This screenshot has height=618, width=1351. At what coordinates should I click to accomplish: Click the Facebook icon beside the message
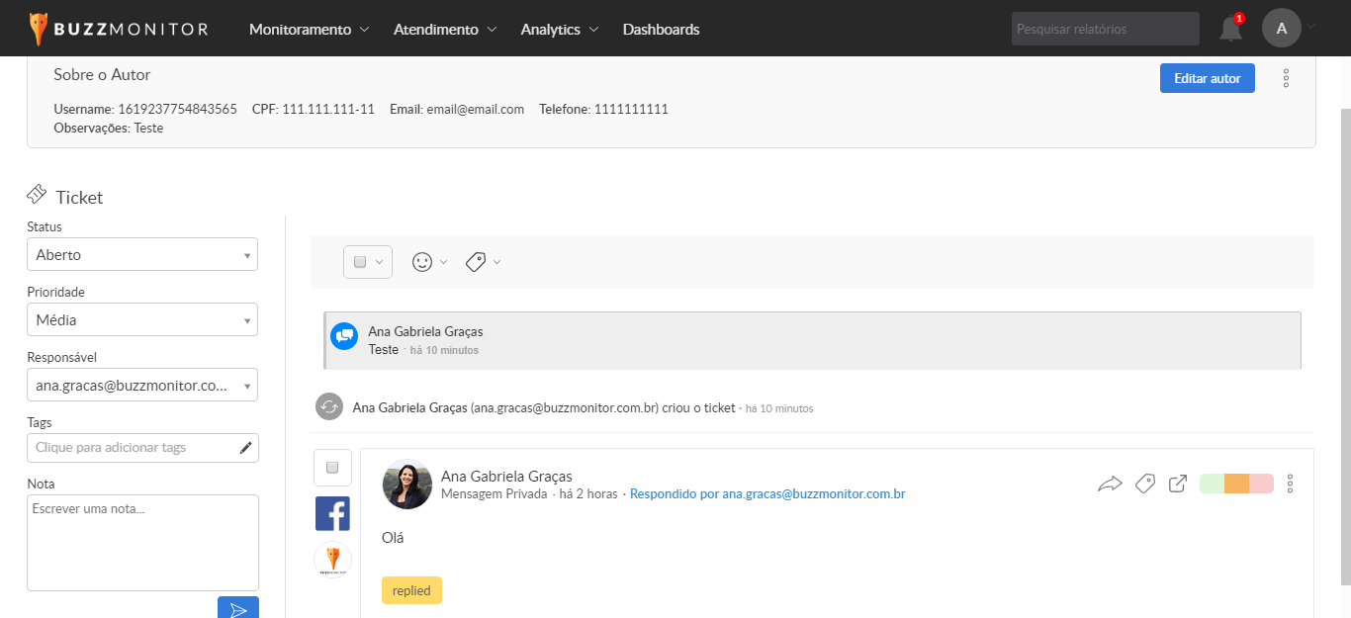tap(332, 514)
